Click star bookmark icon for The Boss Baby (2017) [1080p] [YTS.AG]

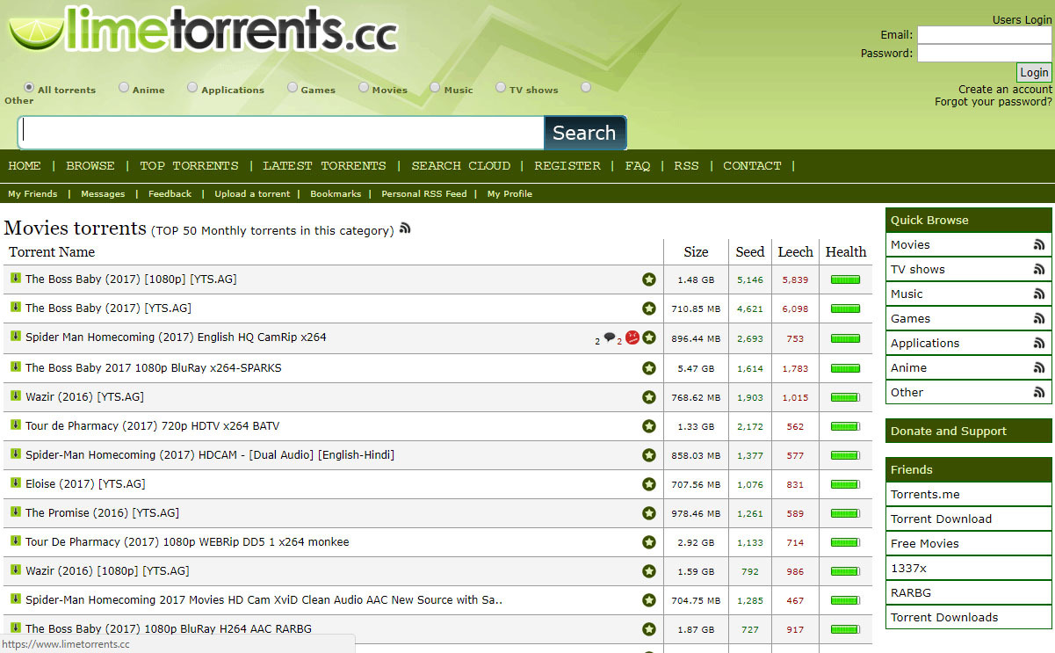(649, 279)
